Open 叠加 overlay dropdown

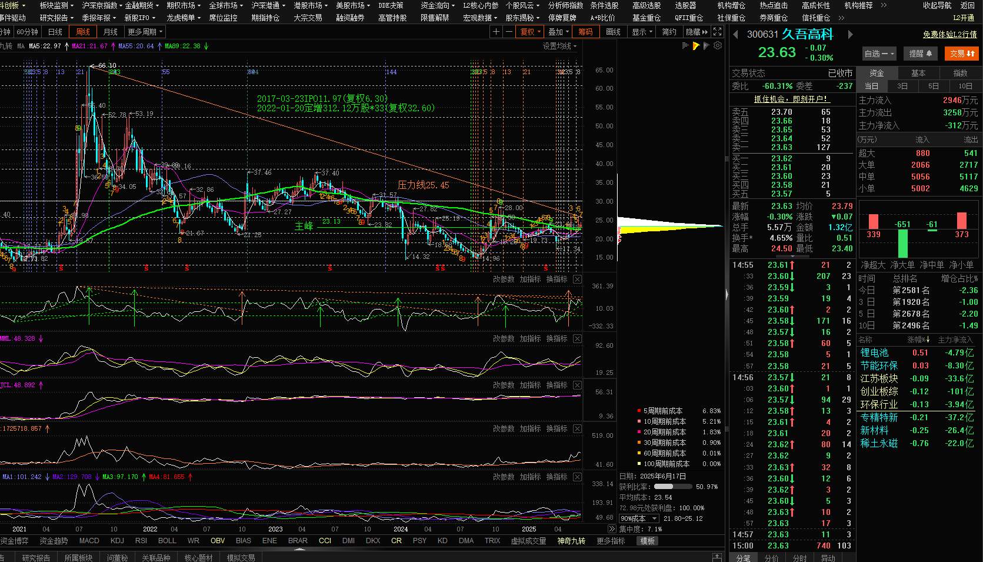point(559,32)
